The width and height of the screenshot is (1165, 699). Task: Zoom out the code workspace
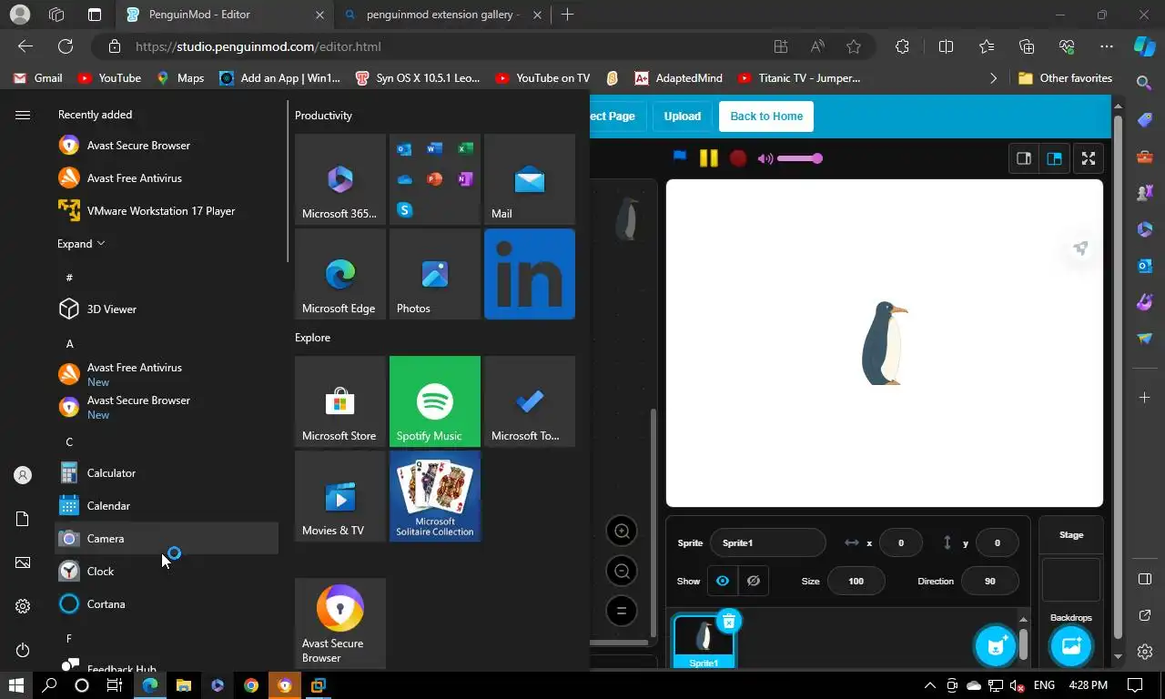click(622, 571)
